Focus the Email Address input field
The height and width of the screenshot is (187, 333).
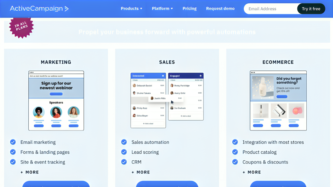point(270,9)
